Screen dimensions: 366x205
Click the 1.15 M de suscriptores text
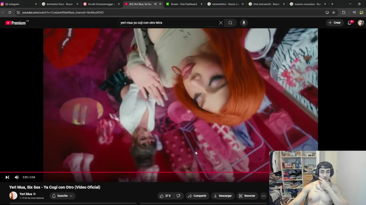coord(32,198)
